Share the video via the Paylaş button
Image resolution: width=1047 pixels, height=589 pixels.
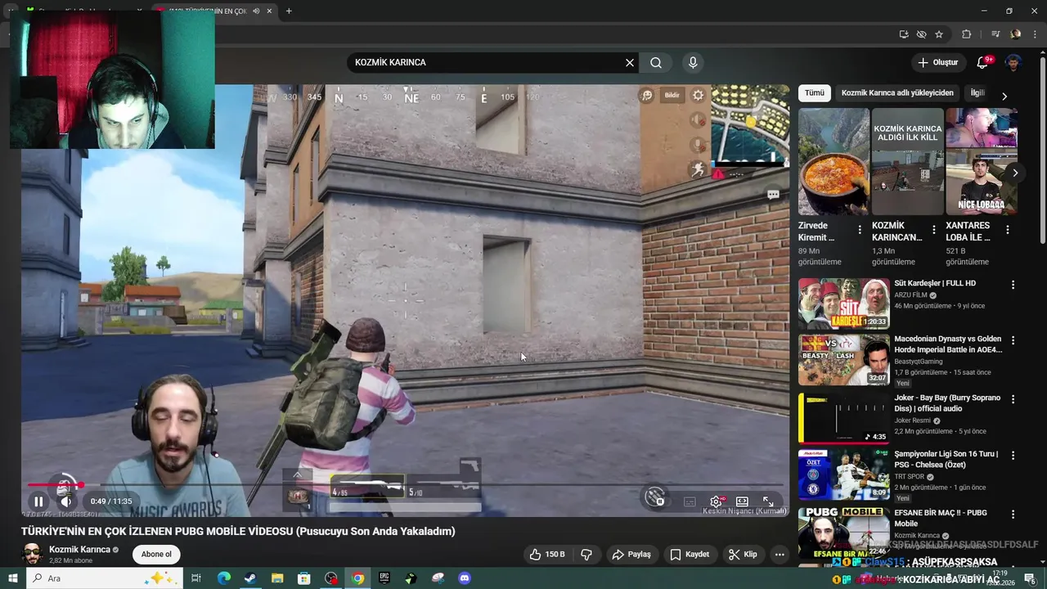pos(631,554)
